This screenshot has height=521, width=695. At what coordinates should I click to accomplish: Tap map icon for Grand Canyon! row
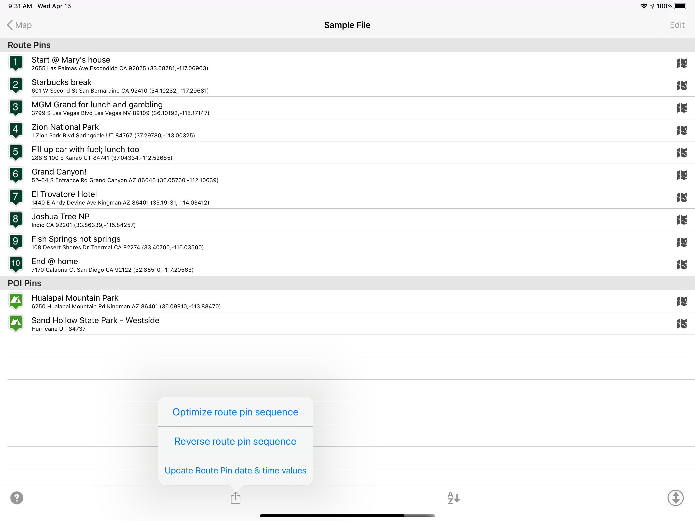[682, 175]
